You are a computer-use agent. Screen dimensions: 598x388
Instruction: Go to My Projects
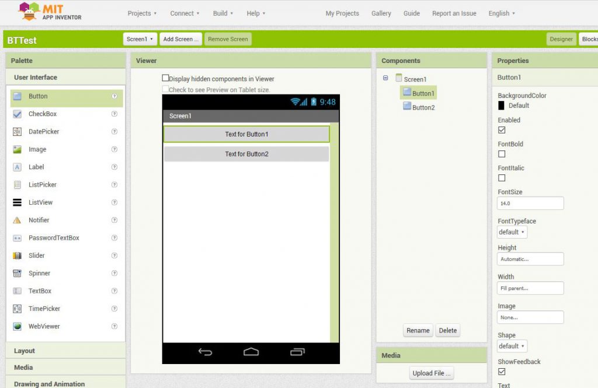tap(342, 13)
